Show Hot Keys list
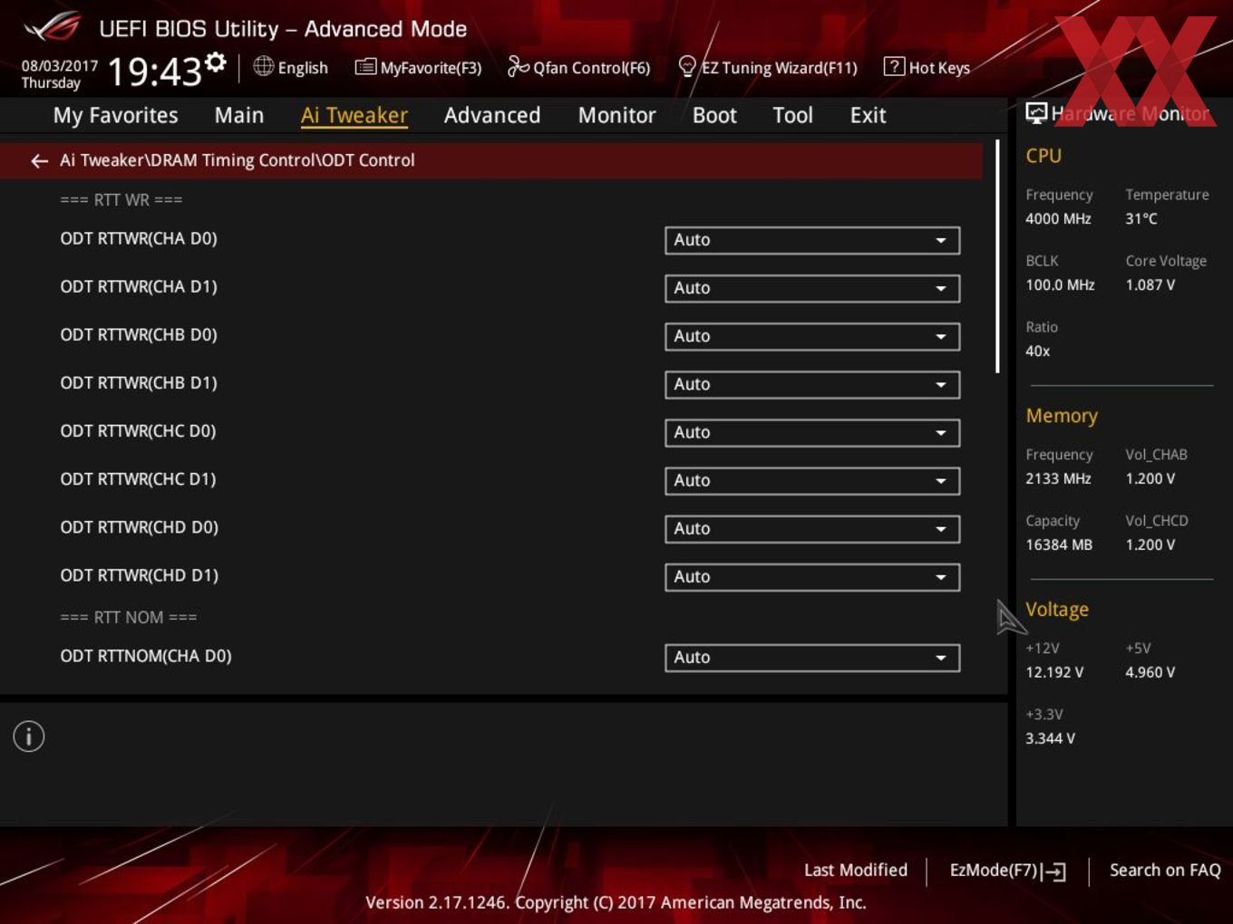Image resolution: width=1233 pixels, height=924 pixels. pos(927,67)
